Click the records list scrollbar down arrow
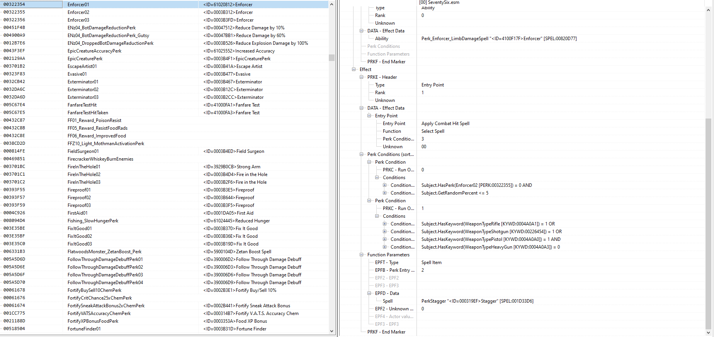Screen dimensions: 714x337 coord(331,331)
